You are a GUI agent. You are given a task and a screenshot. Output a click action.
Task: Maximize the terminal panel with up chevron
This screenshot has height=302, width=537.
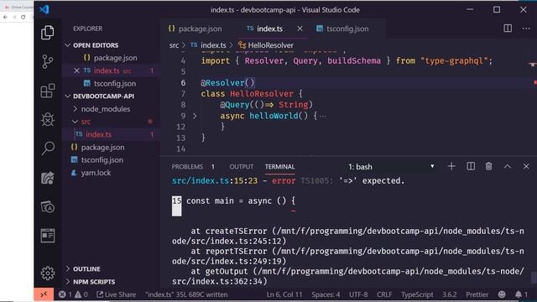tap(507, 166)
